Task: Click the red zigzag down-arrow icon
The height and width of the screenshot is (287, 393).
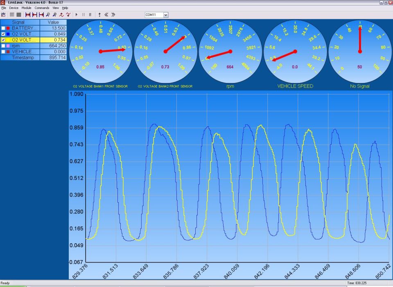Action: pos(68,15)
